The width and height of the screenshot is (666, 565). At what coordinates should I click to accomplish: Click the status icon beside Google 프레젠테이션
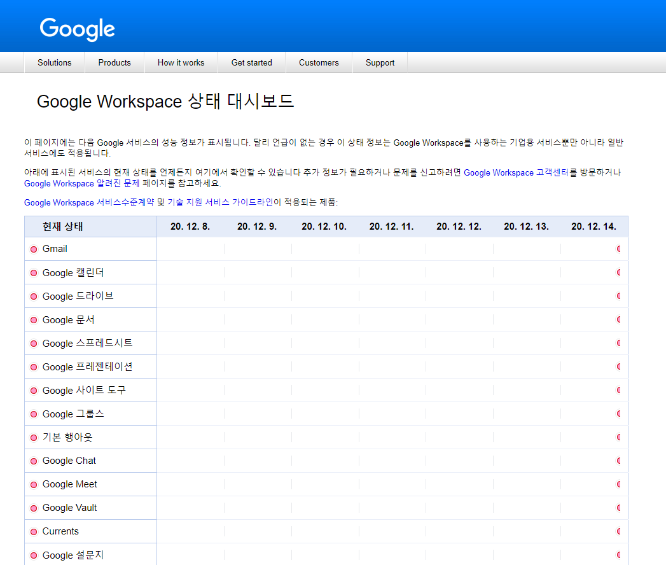(x=34, y=367)
